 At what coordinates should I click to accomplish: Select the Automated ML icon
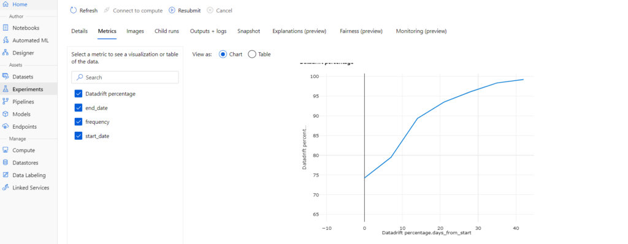pos(6,40)
